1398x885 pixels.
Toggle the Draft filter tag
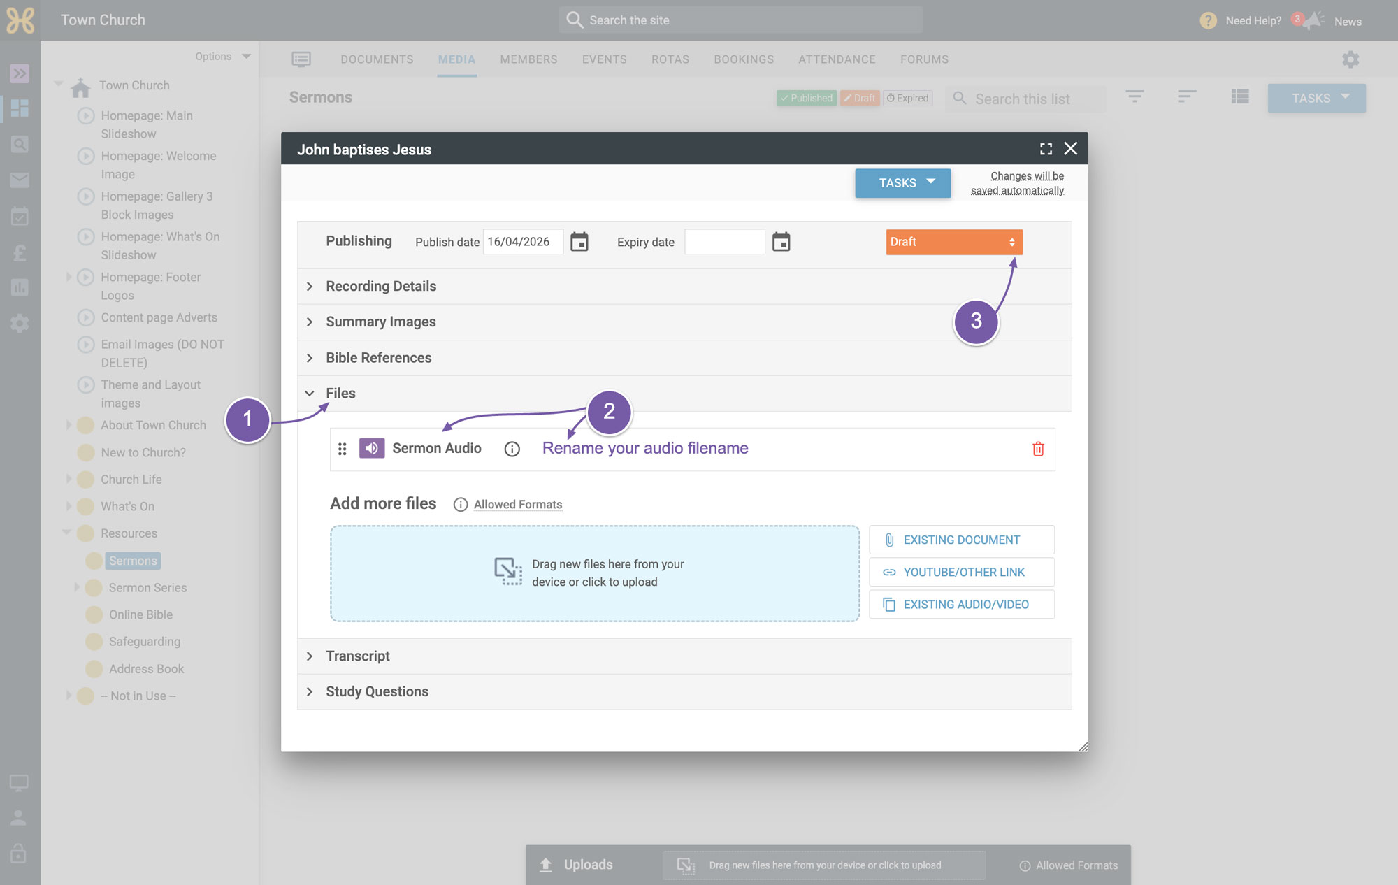860,98
